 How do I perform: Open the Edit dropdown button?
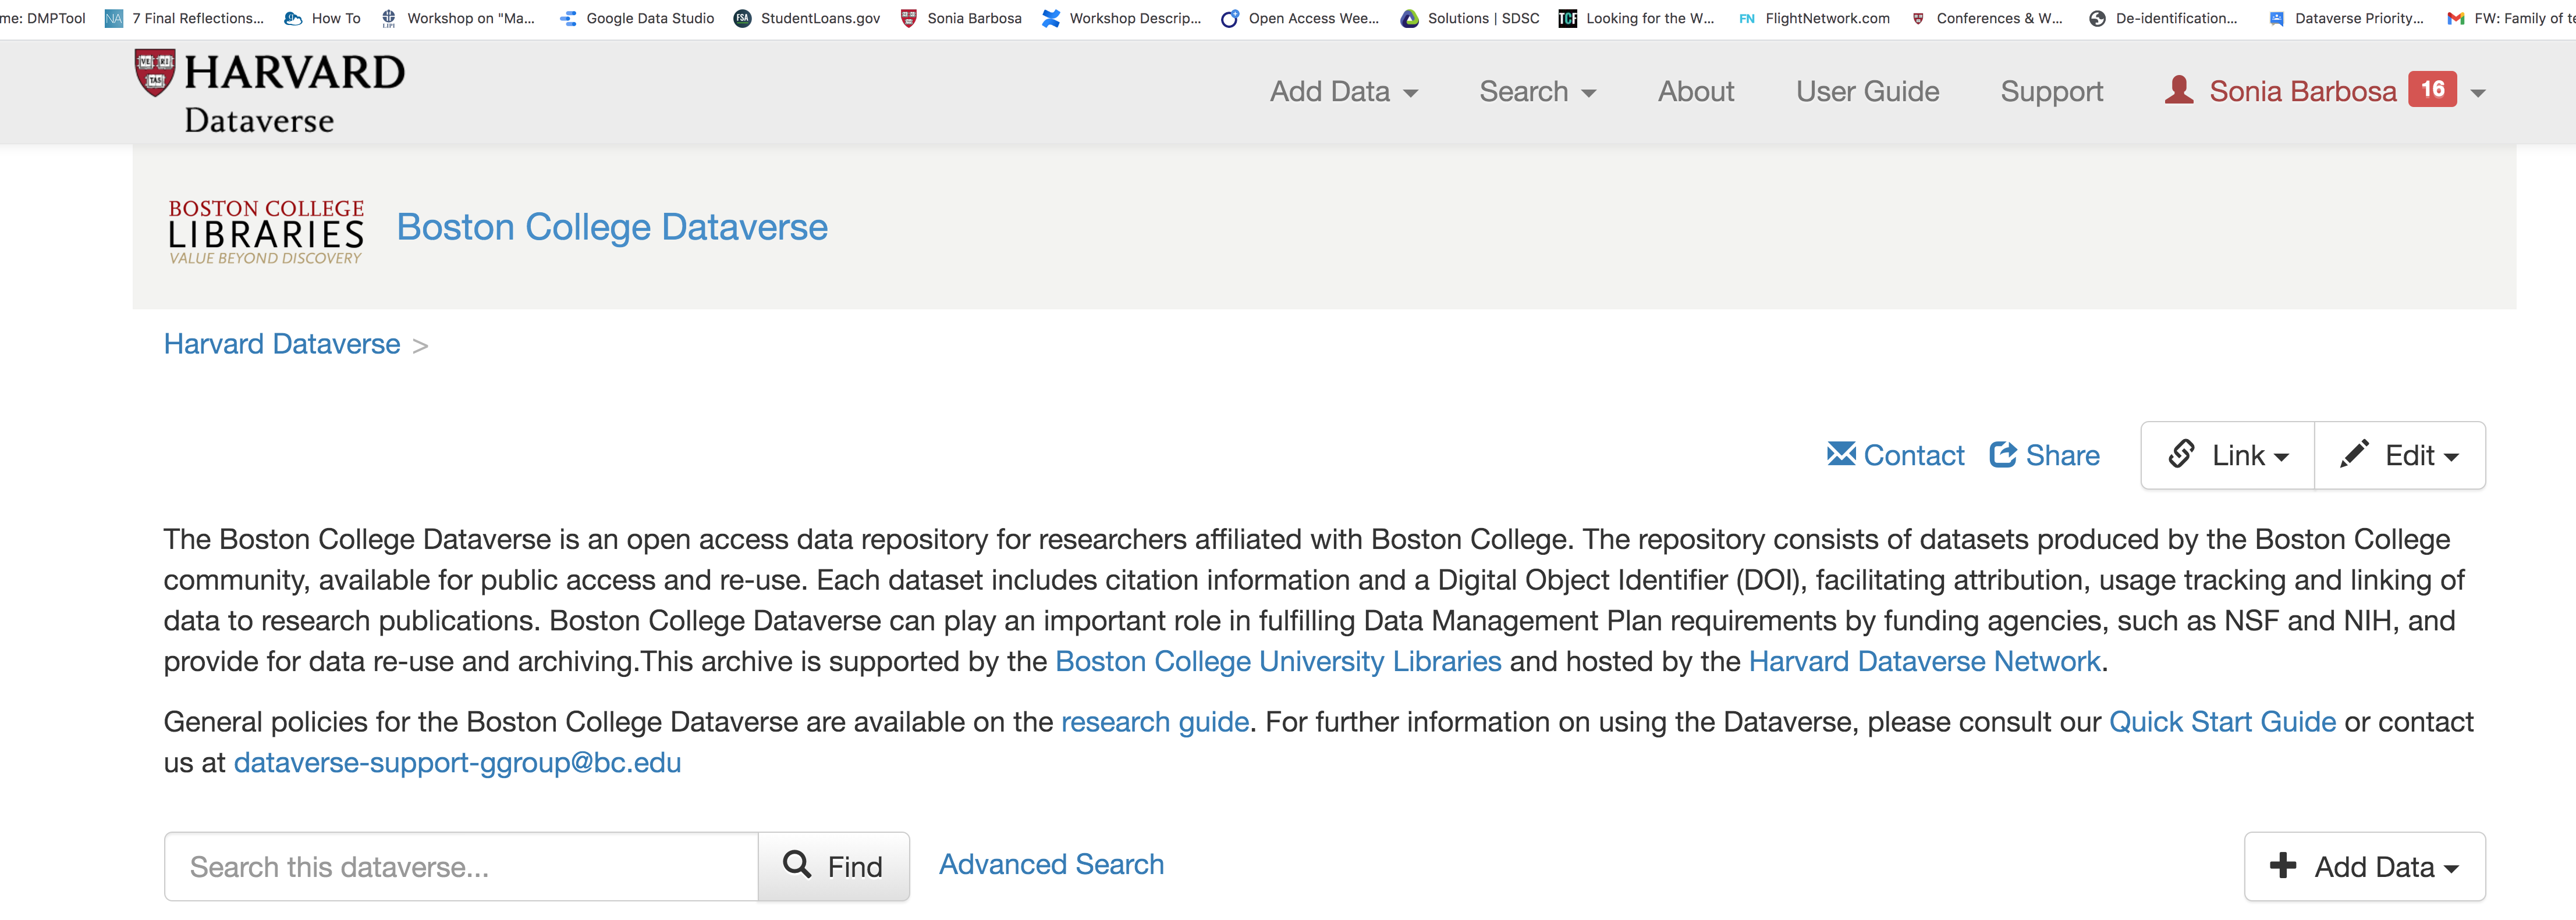[x=2400, y=455]
